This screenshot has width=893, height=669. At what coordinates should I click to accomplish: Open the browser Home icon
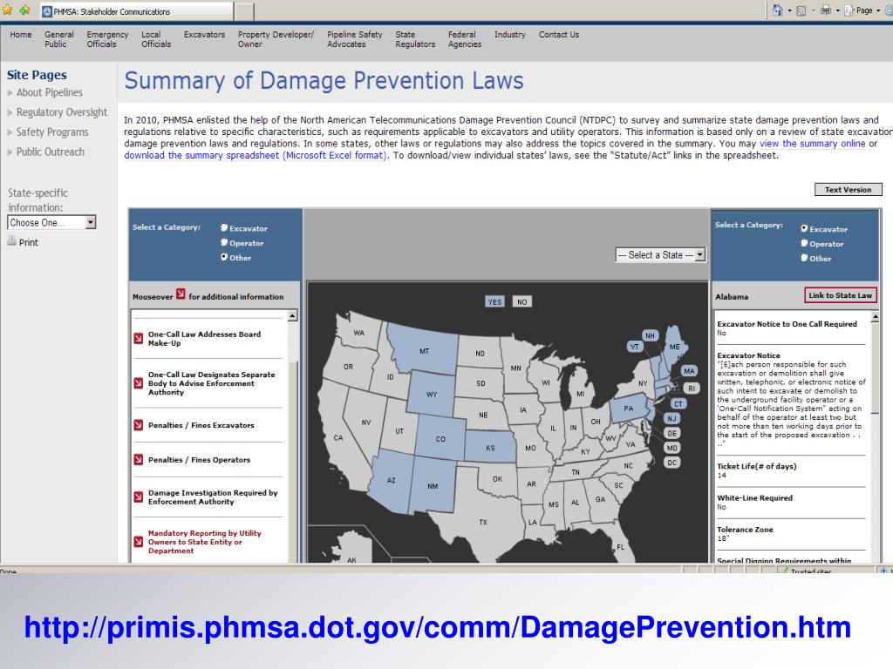(777, 10)
